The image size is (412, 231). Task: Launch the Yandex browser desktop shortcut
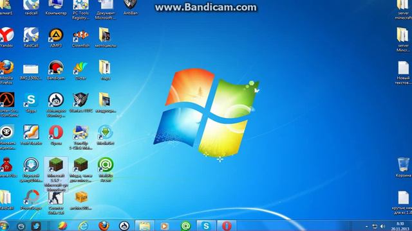[x=6, y=37]
